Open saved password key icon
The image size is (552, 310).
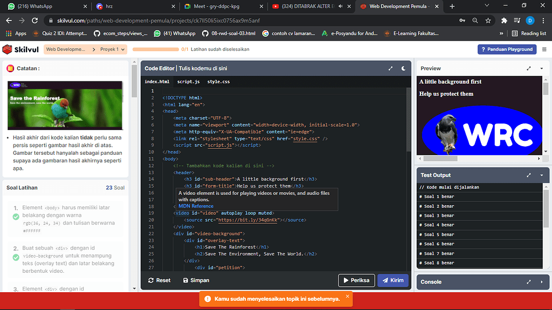pos(462,20)
